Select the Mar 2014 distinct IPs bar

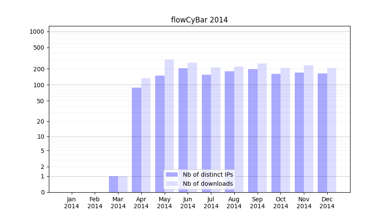tap(113, 184)
